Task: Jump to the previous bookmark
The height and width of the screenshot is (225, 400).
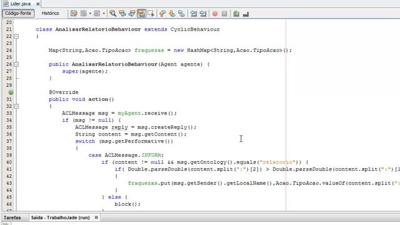Action: (x=162, y=14)
